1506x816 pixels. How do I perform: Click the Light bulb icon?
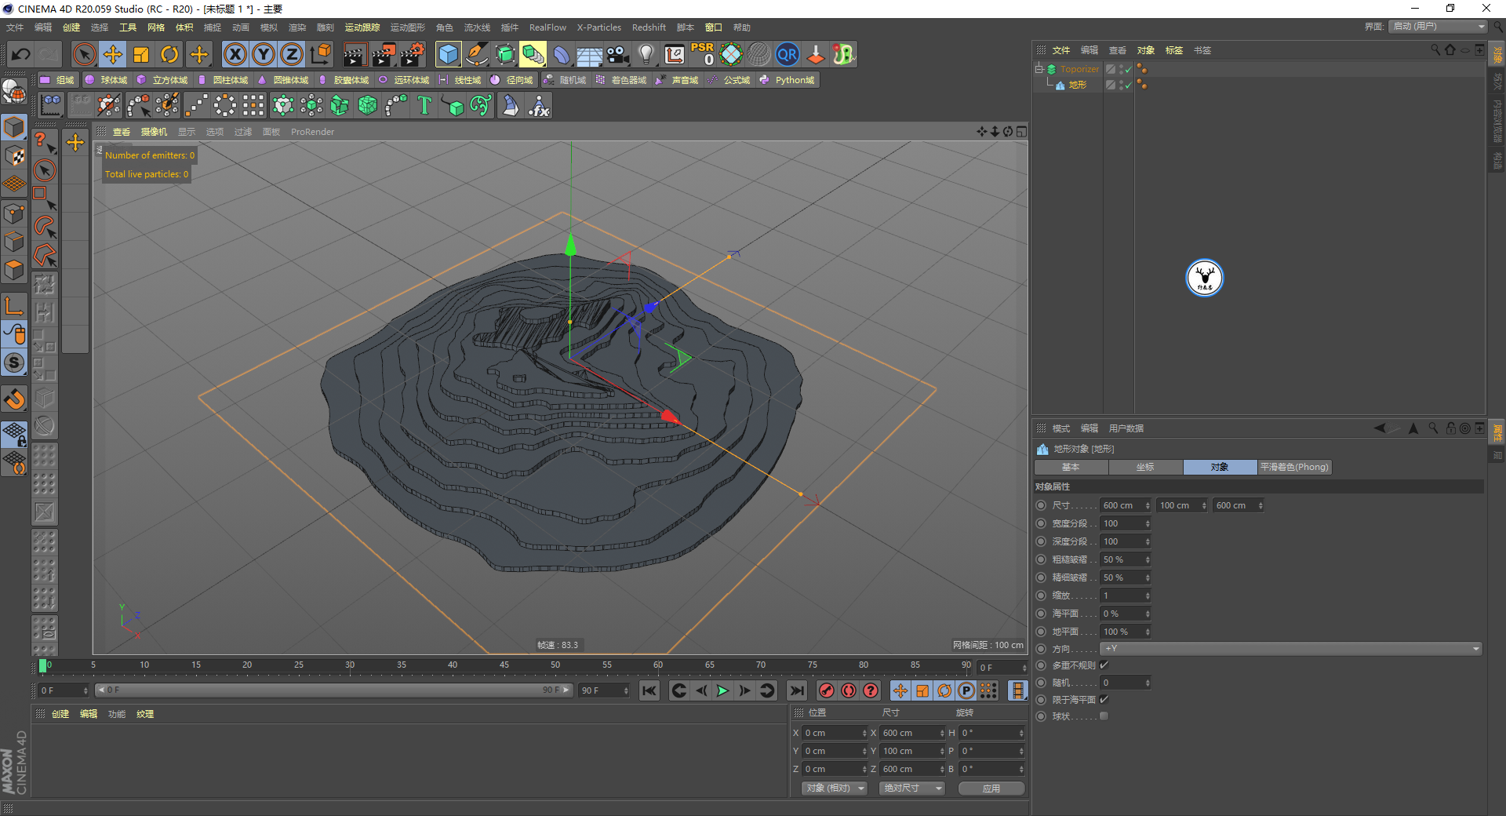pos(646,54)
